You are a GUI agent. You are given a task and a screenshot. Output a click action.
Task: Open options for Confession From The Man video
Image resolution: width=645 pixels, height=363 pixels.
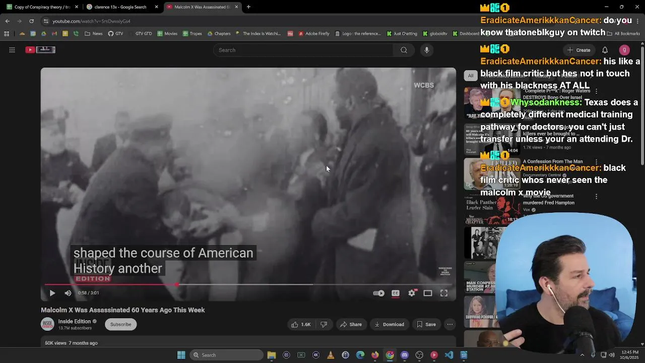coord(597,162)
